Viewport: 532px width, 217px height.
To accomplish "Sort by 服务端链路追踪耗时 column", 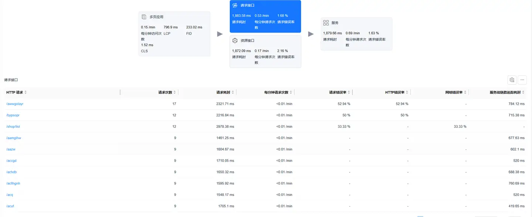I will click(523, 92).
